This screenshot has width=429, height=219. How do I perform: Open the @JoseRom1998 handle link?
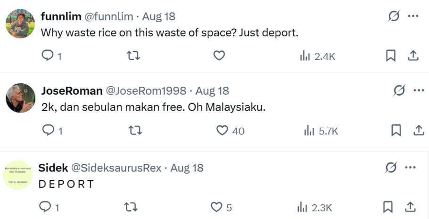(x=146, y=90)
